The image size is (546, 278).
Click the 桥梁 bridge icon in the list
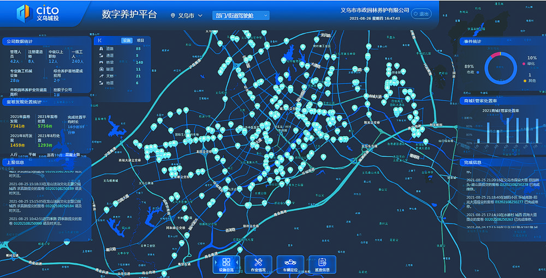[100, 62]
